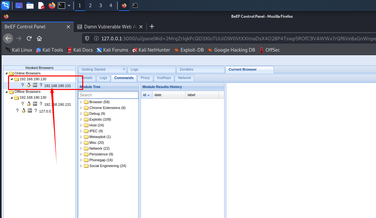This screenshot has width=376, height=218.
Task: Reload the current page
Action: (x=29, y=38)
